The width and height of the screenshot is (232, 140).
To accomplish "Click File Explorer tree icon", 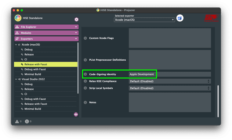I will click(17, 27).
